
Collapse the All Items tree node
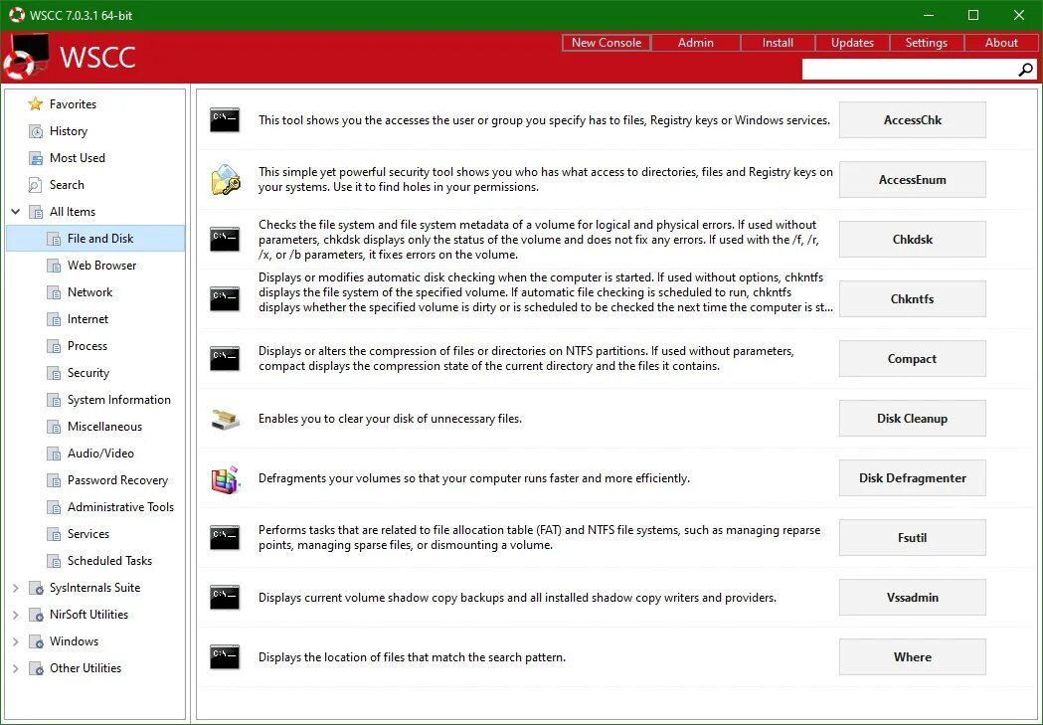(15, 212)
